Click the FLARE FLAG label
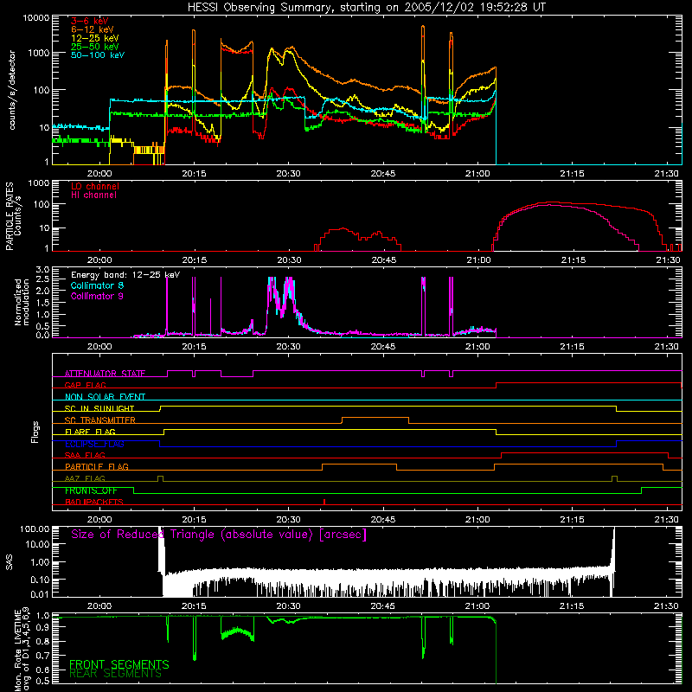 point(90,432)
